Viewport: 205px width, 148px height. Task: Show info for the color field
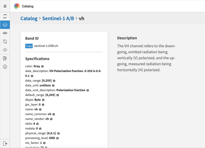point(43,67)
